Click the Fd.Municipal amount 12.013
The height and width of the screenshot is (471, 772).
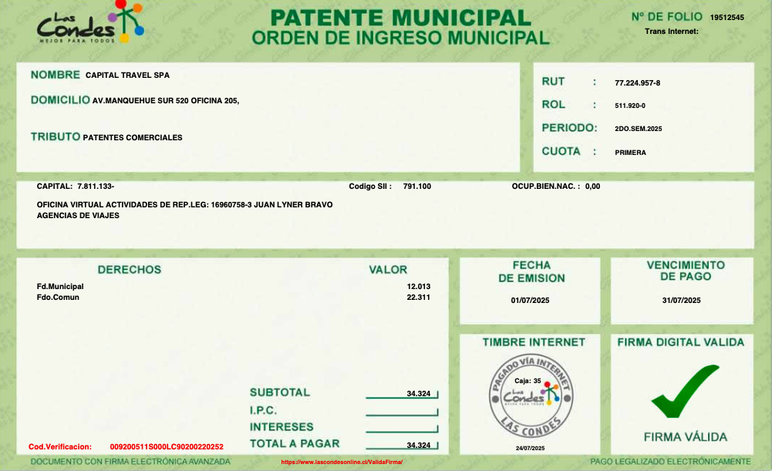click(419, 287)
